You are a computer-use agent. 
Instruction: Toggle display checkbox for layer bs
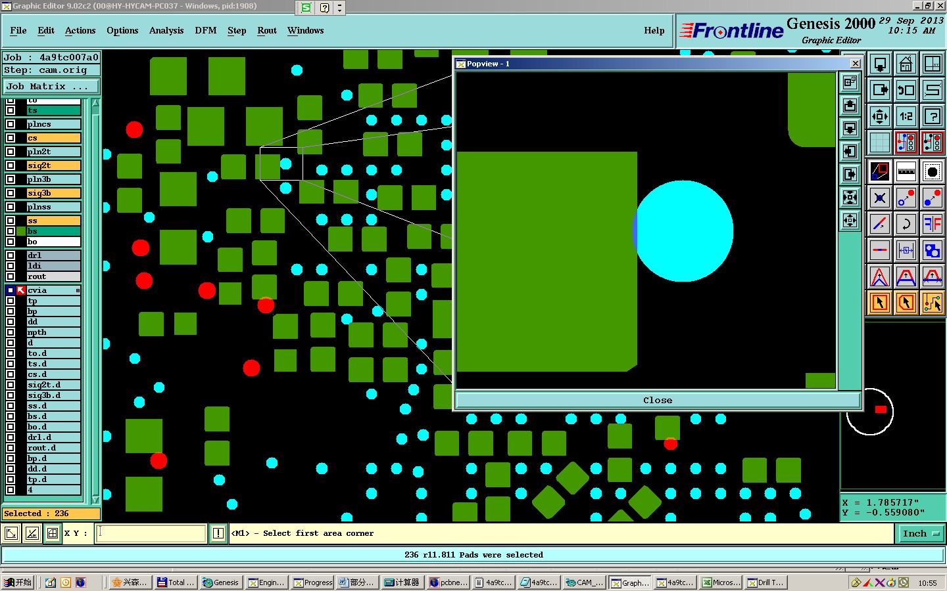(x=11, y=231)
